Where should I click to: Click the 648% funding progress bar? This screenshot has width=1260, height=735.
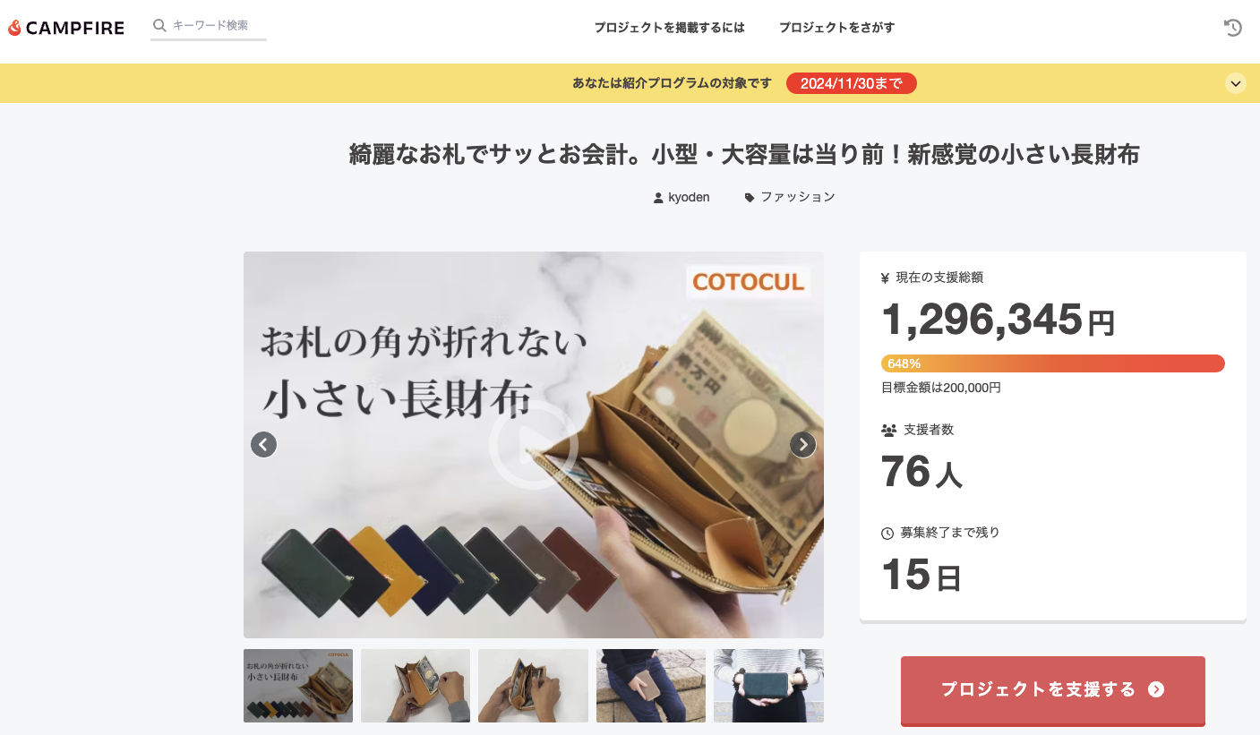point(1052,363)
